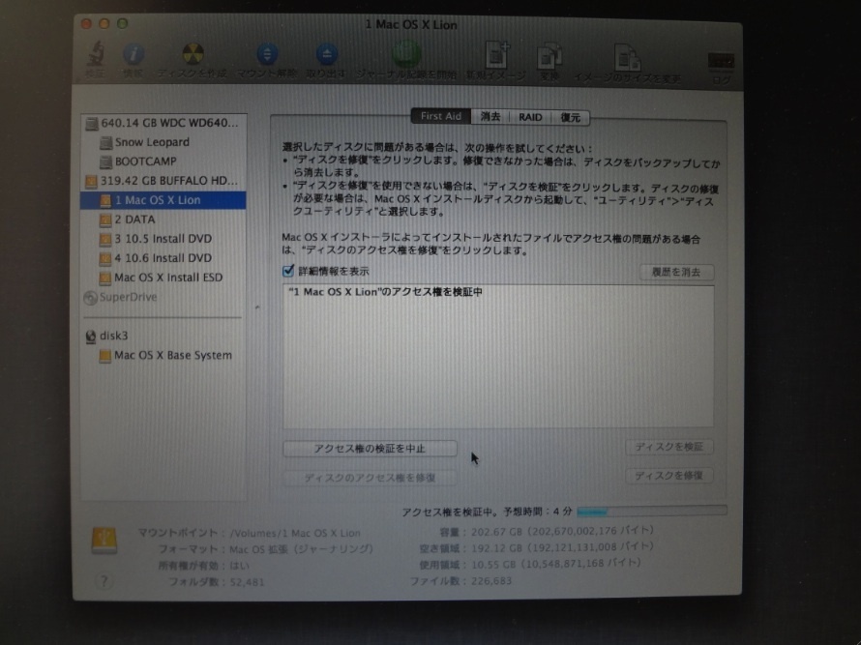The height and width of the screenshot is (645, 861).
Task: Click the Resize Image (イメージのサイズを変更) icon
Action: coord(627,58)
